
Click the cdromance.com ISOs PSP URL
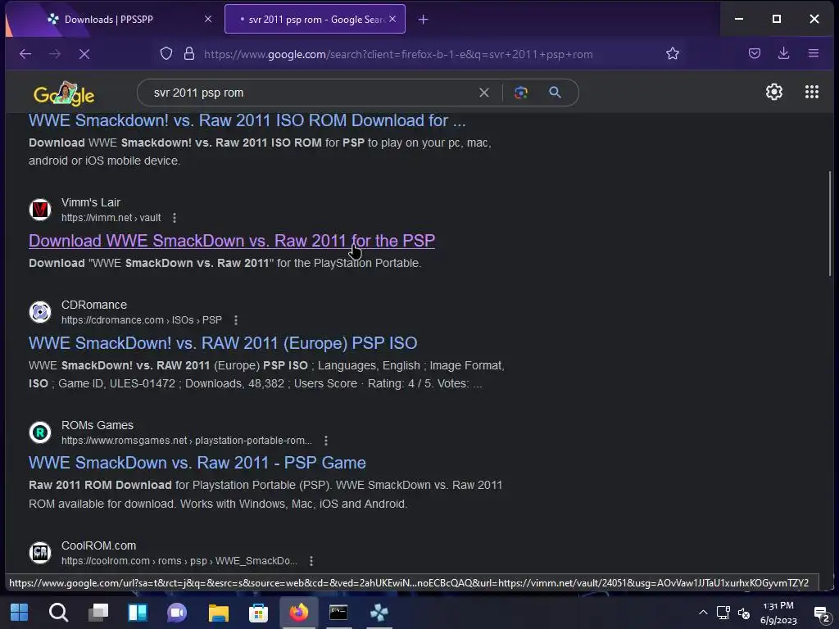click(141, 320)
